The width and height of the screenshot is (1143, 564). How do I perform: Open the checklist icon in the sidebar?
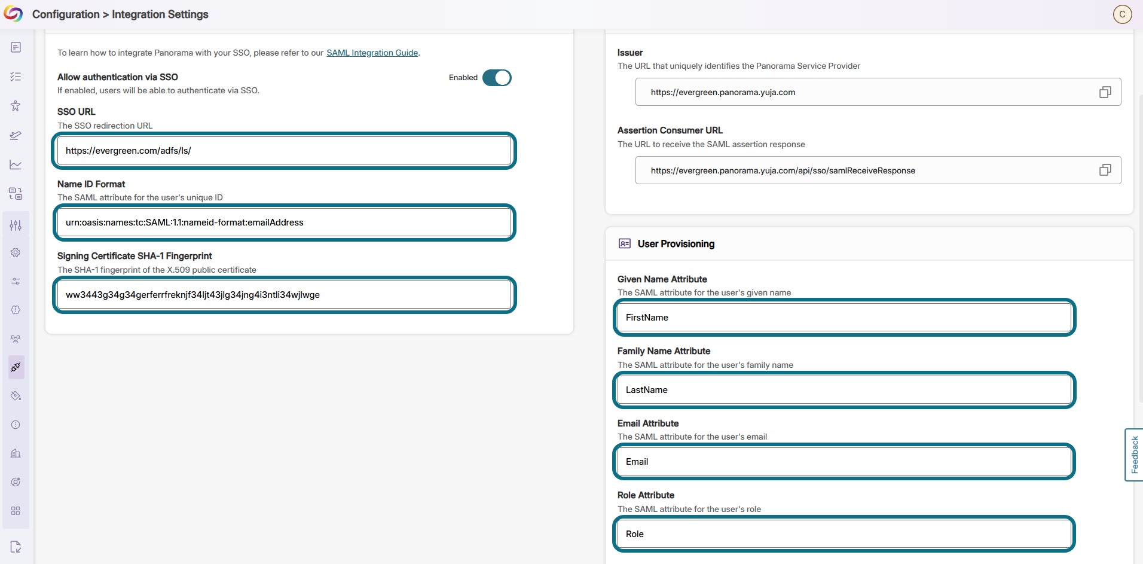coord(16,77)
